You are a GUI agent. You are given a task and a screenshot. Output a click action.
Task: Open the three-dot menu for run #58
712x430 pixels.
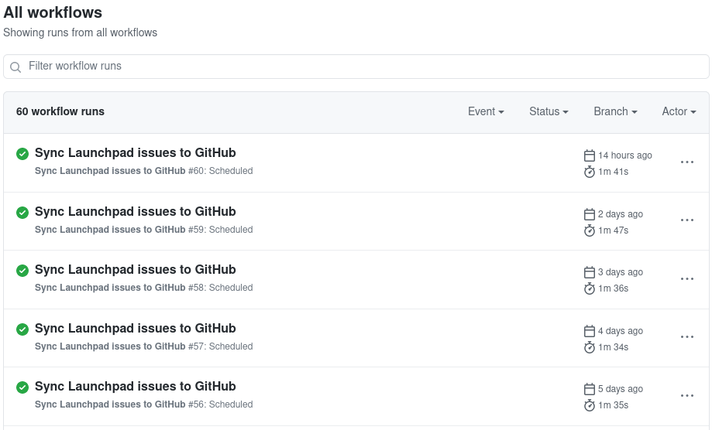click(687, 279)
